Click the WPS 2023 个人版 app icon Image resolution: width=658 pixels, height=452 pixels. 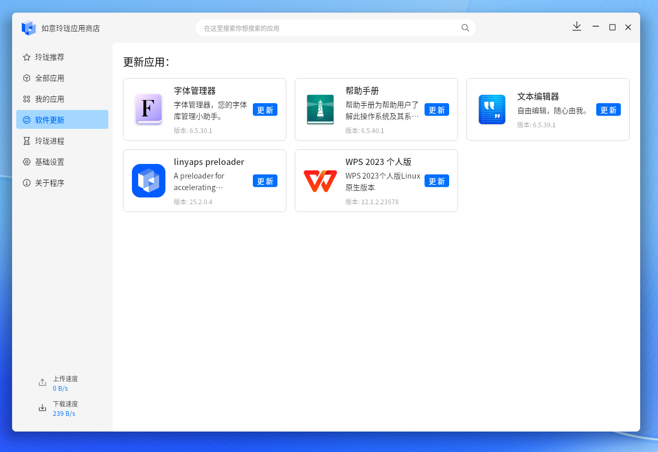pyautogui.click(x=320, y=181)
